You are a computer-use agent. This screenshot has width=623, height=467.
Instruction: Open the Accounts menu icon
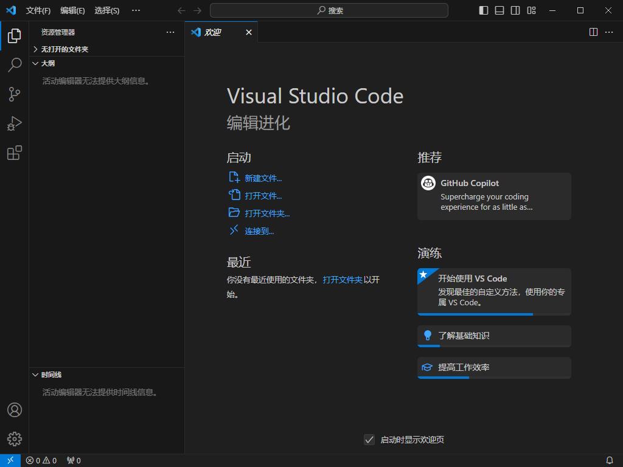[15, 410]
